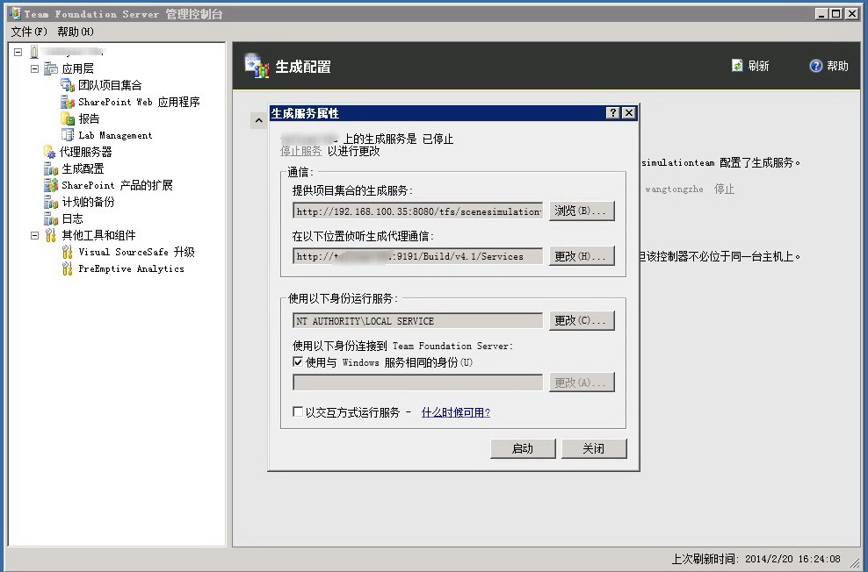Click 更改(H)... button for listening URL

click(582, 256)
